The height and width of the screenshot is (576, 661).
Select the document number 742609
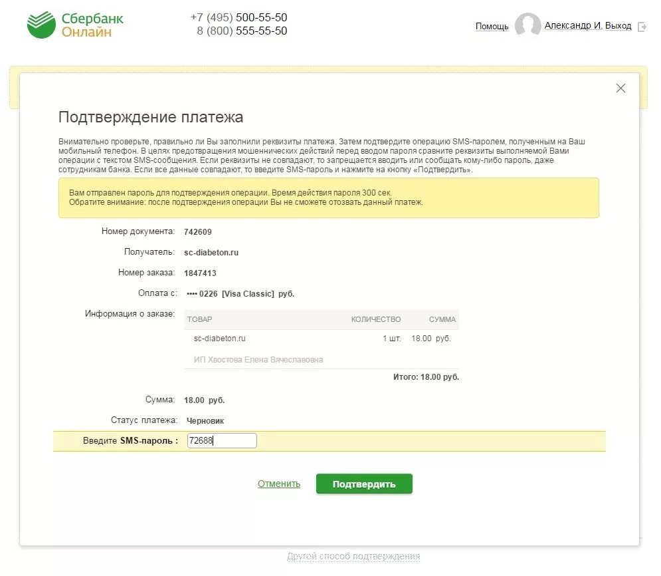198,231
